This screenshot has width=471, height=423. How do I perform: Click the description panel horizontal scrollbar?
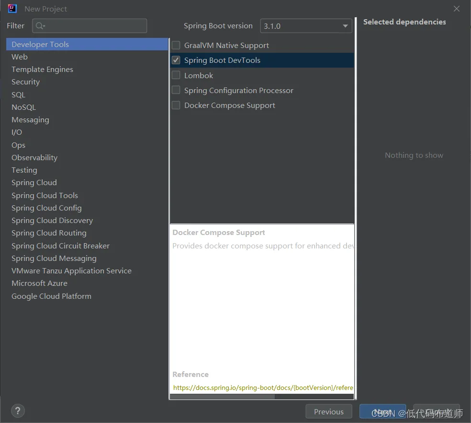click(222, 397)
